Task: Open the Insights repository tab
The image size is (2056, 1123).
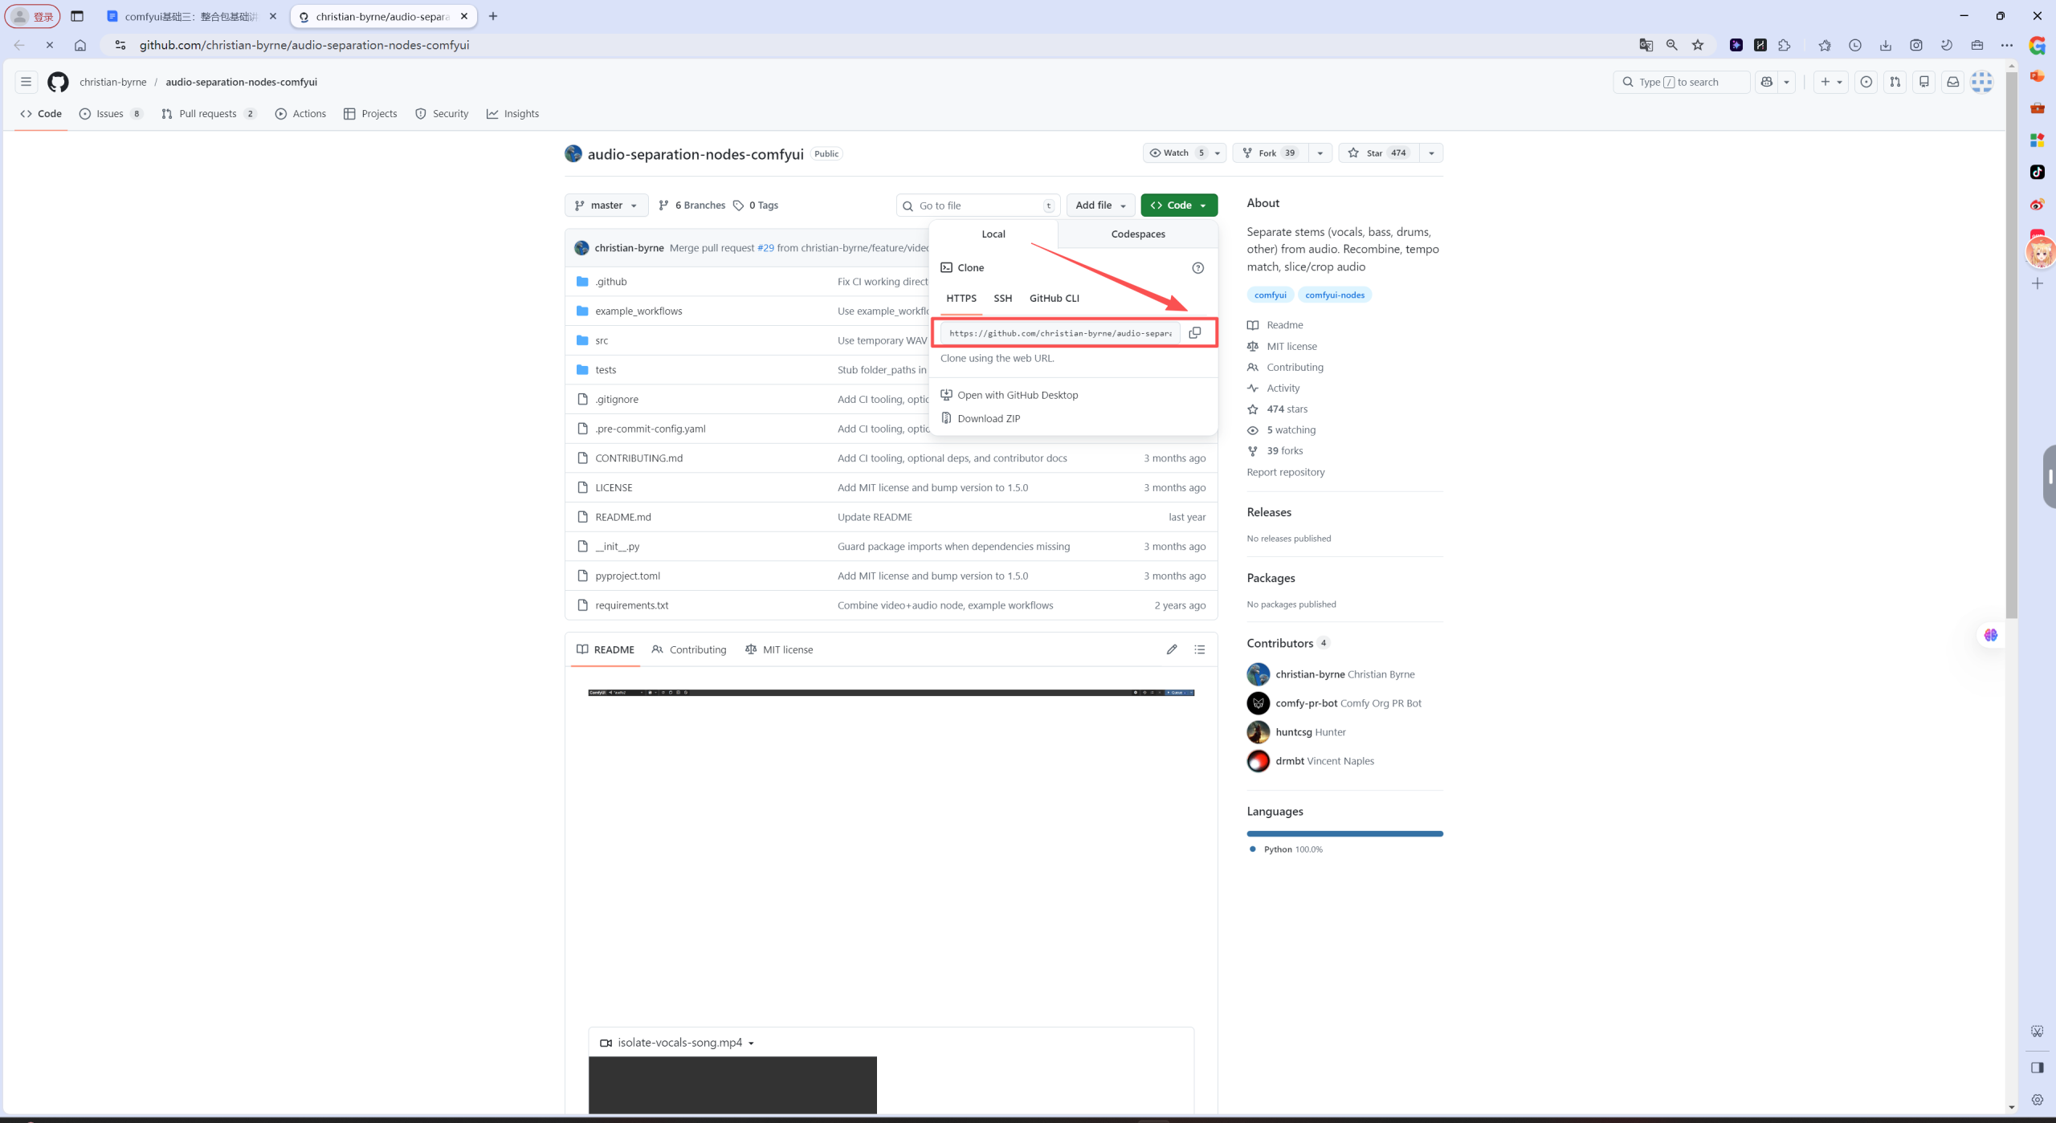Action: point(512,114)
